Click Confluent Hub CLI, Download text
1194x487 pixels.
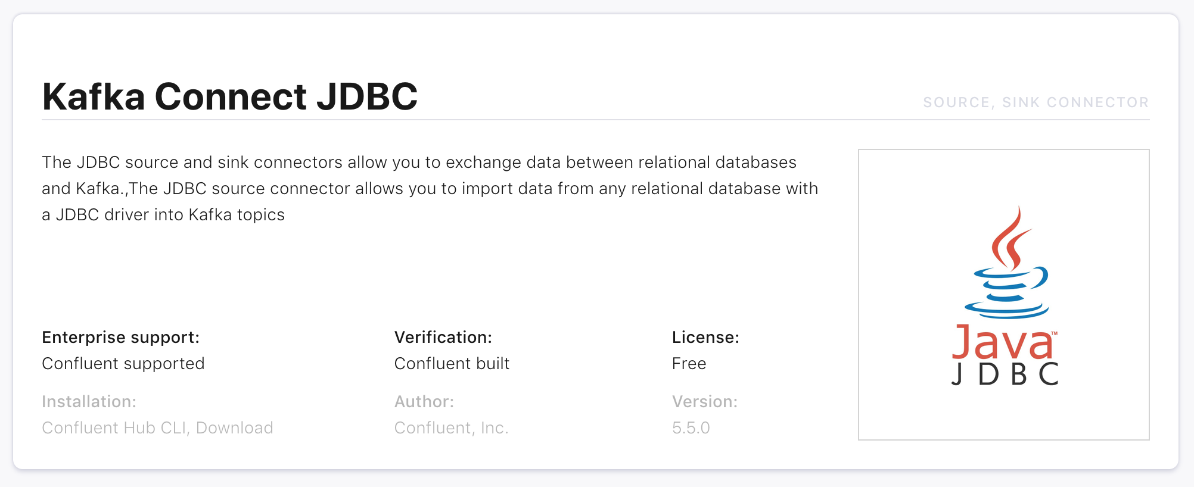[x=158, y=428]
